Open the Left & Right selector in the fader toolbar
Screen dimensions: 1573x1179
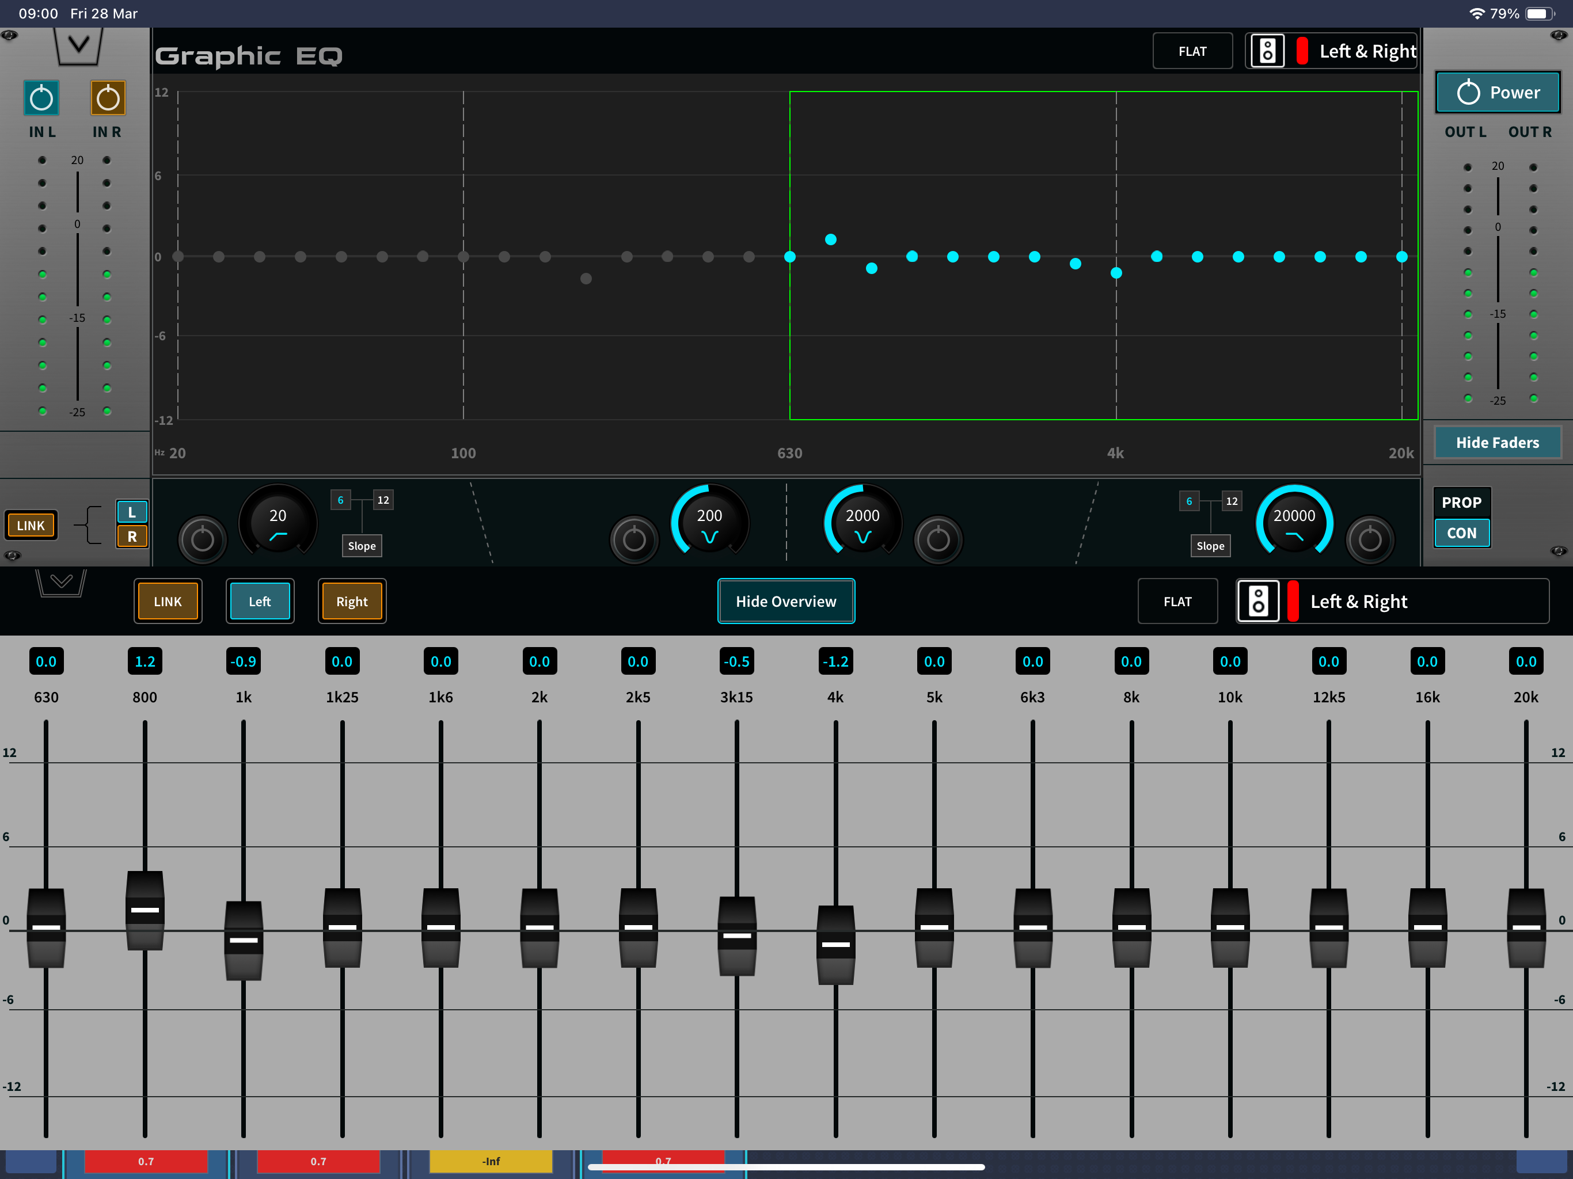[1392, 602]
